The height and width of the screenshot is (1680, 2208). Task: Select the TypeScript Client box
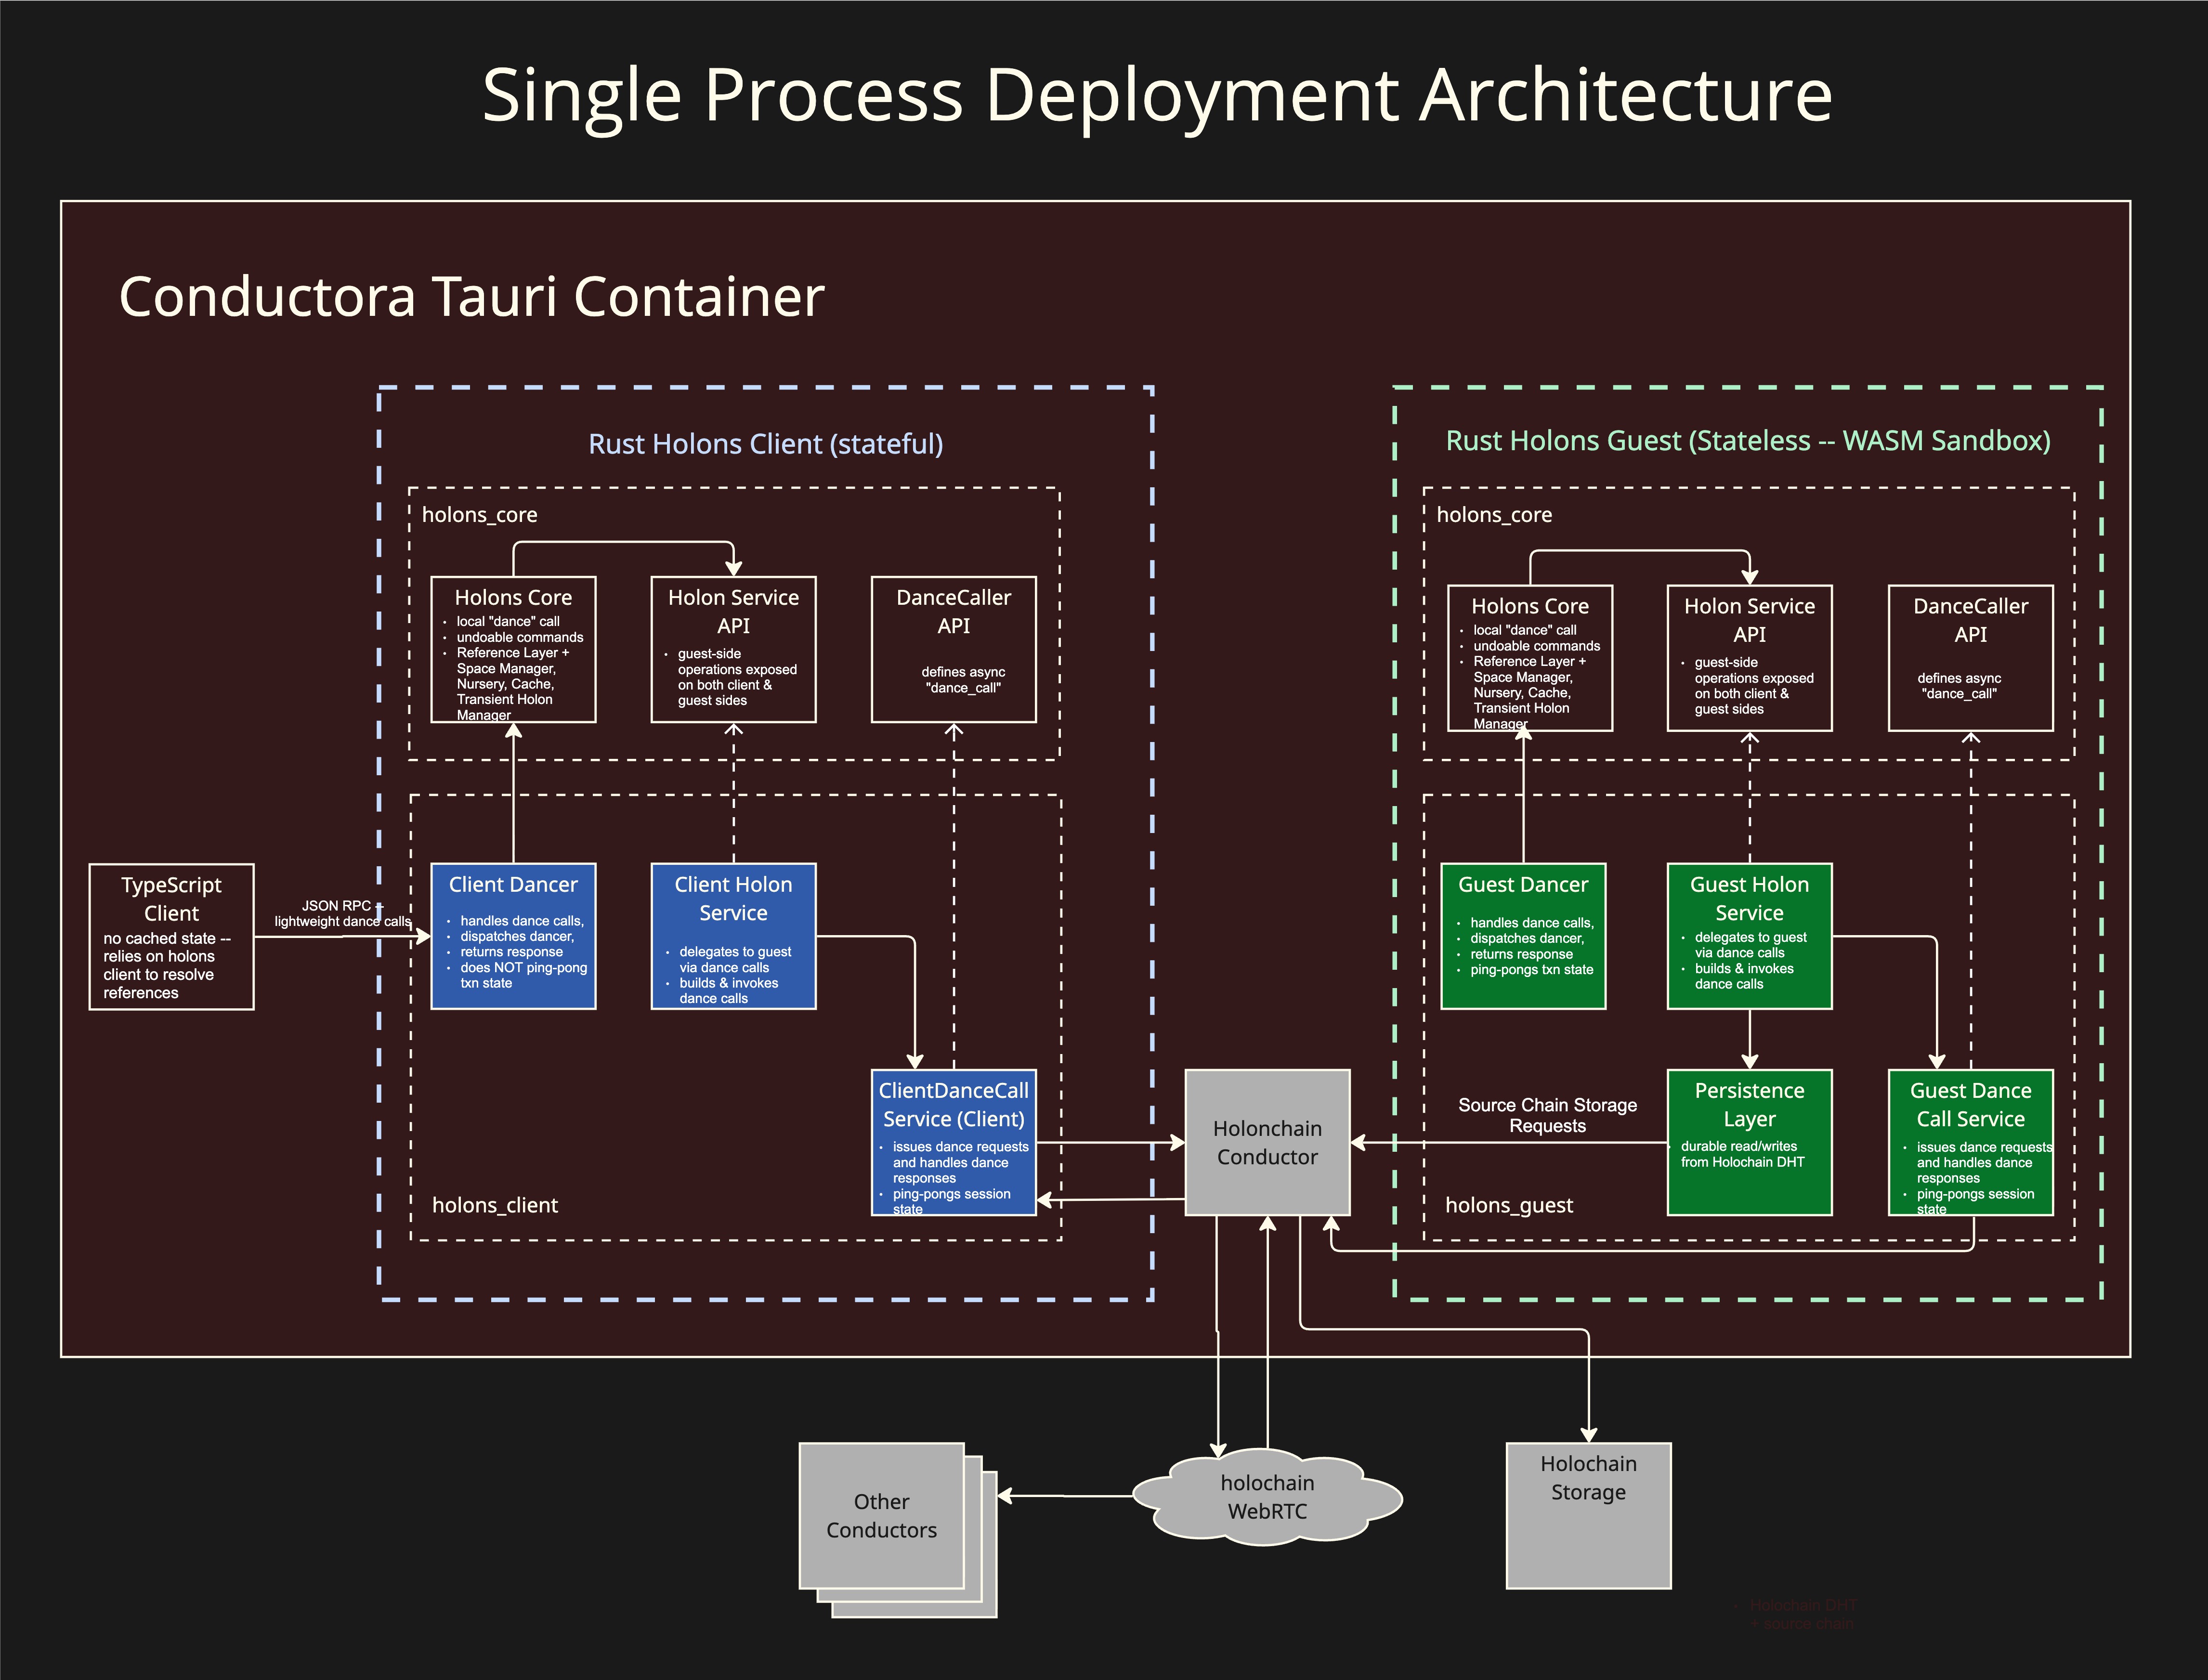click(x=171, y=935)
